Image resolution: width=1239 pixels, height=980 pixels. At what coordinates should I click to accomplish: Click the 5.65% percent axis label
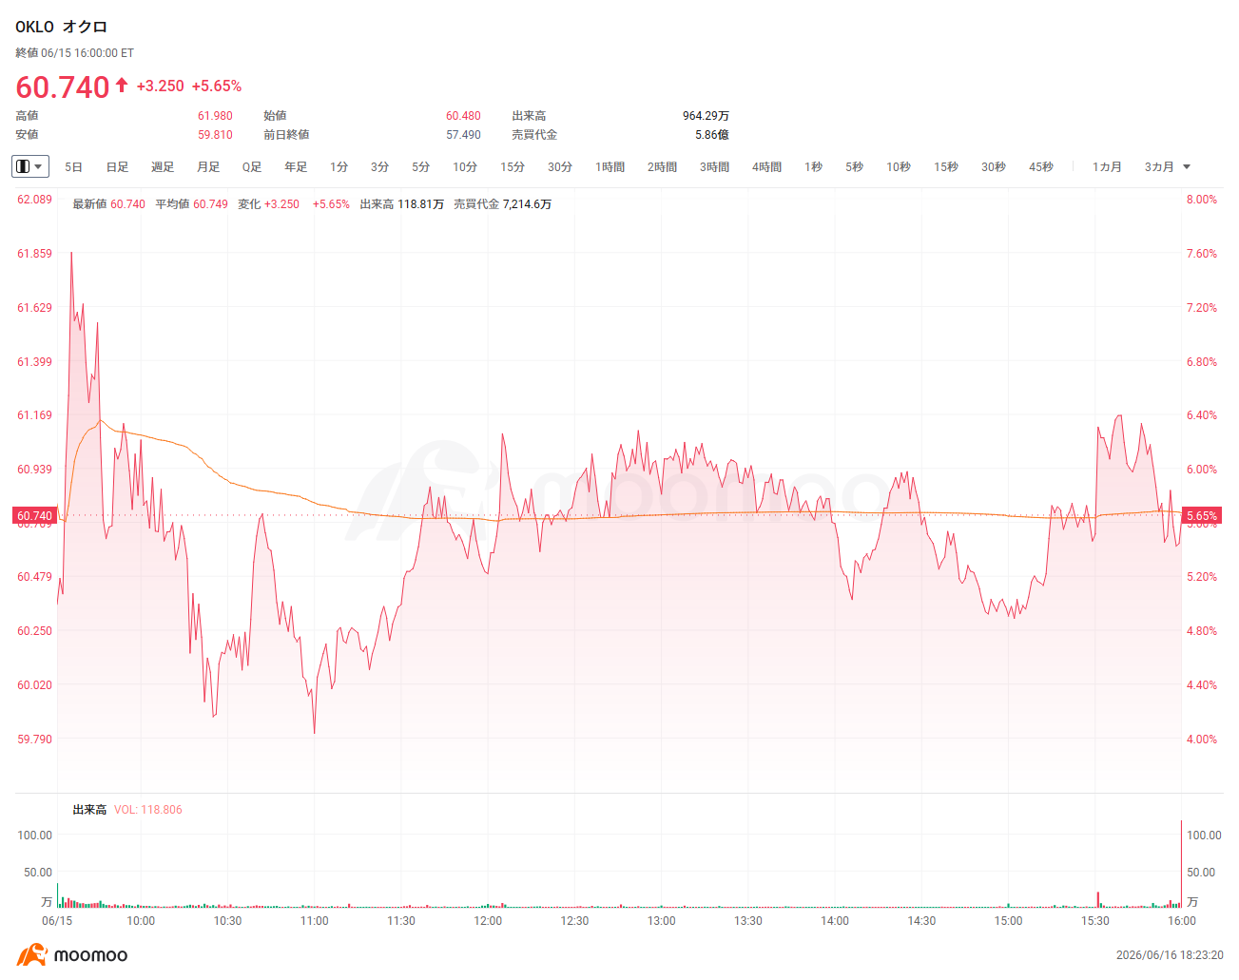[1202, 516]
